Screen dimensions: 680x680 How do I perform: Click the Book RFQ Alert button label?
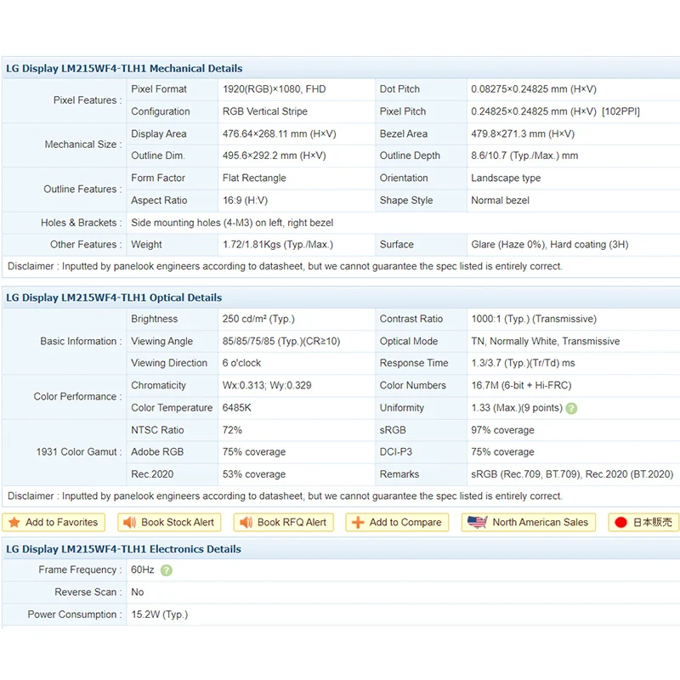coord(292,522)
